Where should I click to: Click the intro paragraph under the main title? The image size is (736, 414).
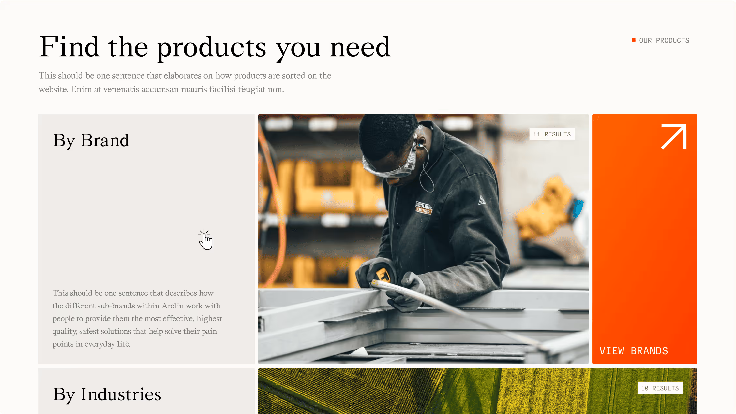tap(185, 82)
